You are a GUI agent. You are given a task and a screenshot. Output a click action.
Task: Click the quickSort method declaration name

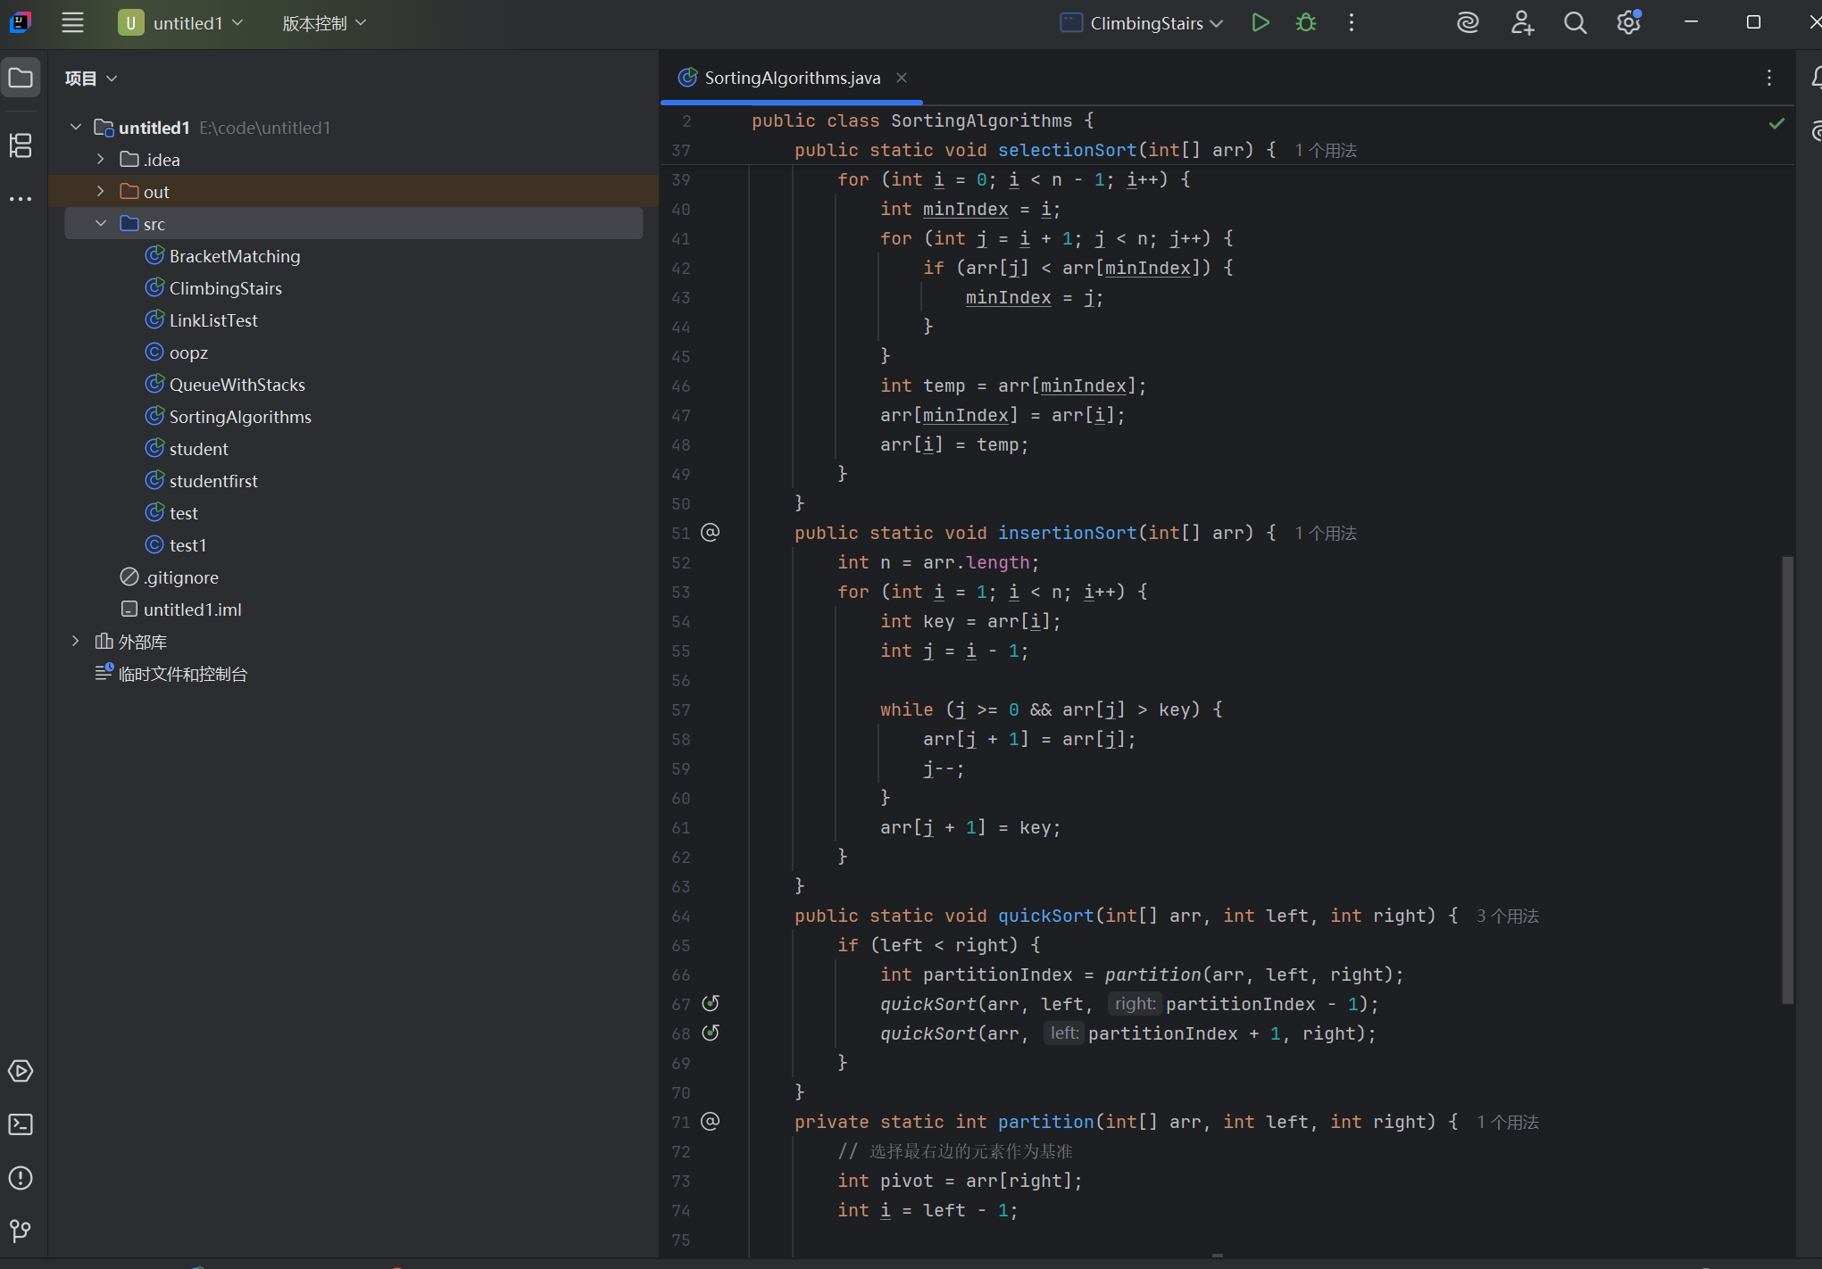1045,916
